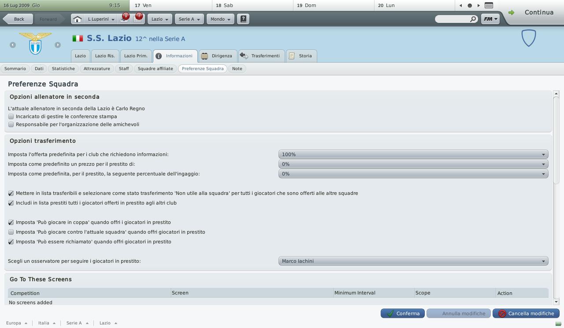Viewport: 564px width, 328px height.
Task: Click the blue shield kit icon
Action: pos(529,38)
